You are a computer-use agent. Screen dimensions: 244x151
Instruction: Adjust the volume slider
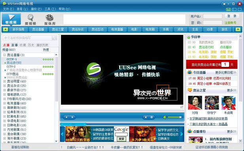[x=175, y=117]
